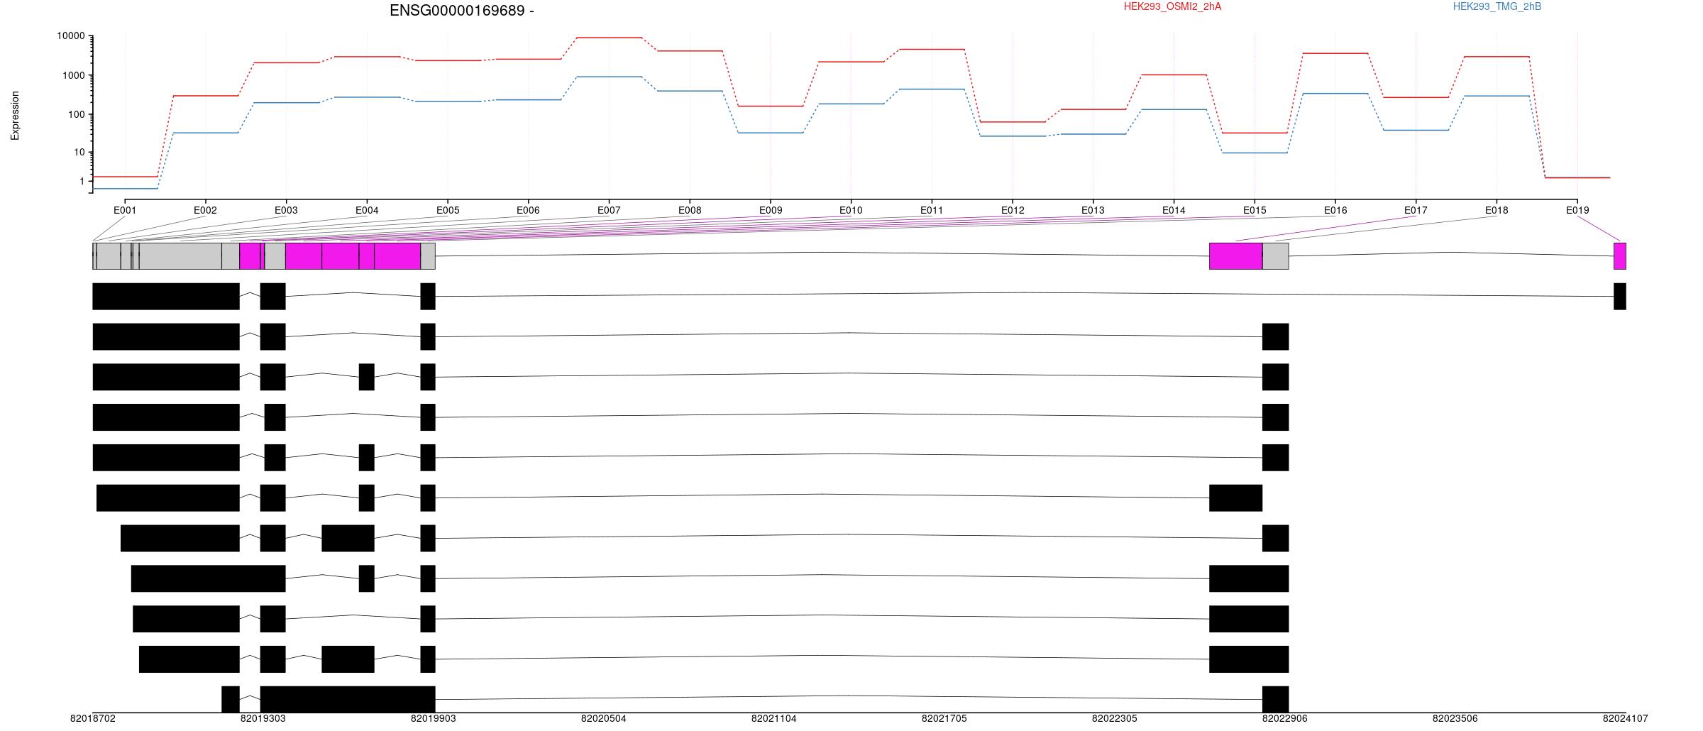Viewport: 1703px width, 731px height.
Task: Click exon label E012
Action: pos(1013,210)
